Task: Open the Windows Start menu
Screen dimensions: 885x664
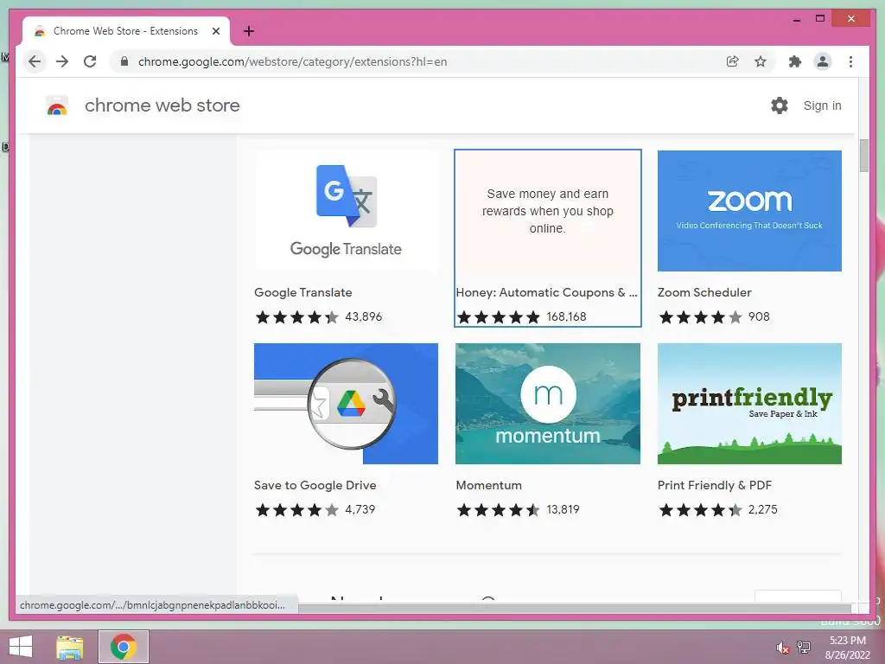Action: 21,647
